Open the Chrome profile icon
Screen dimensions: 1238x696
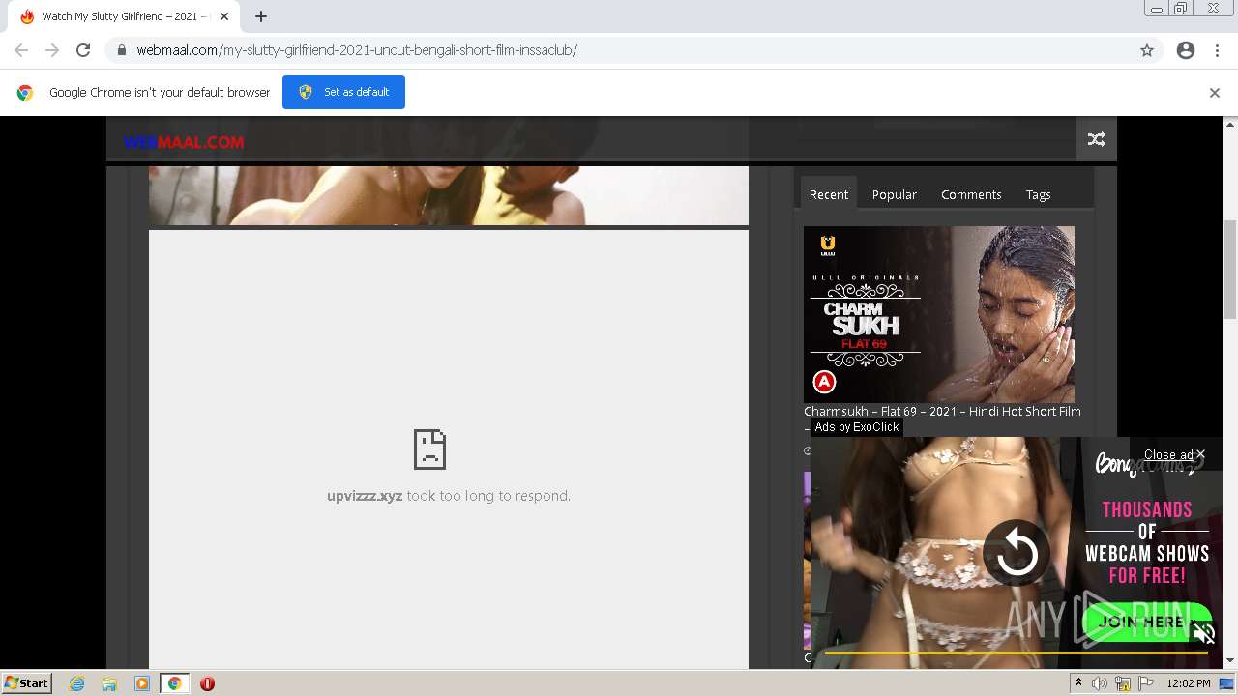(x=1186, y=50)
